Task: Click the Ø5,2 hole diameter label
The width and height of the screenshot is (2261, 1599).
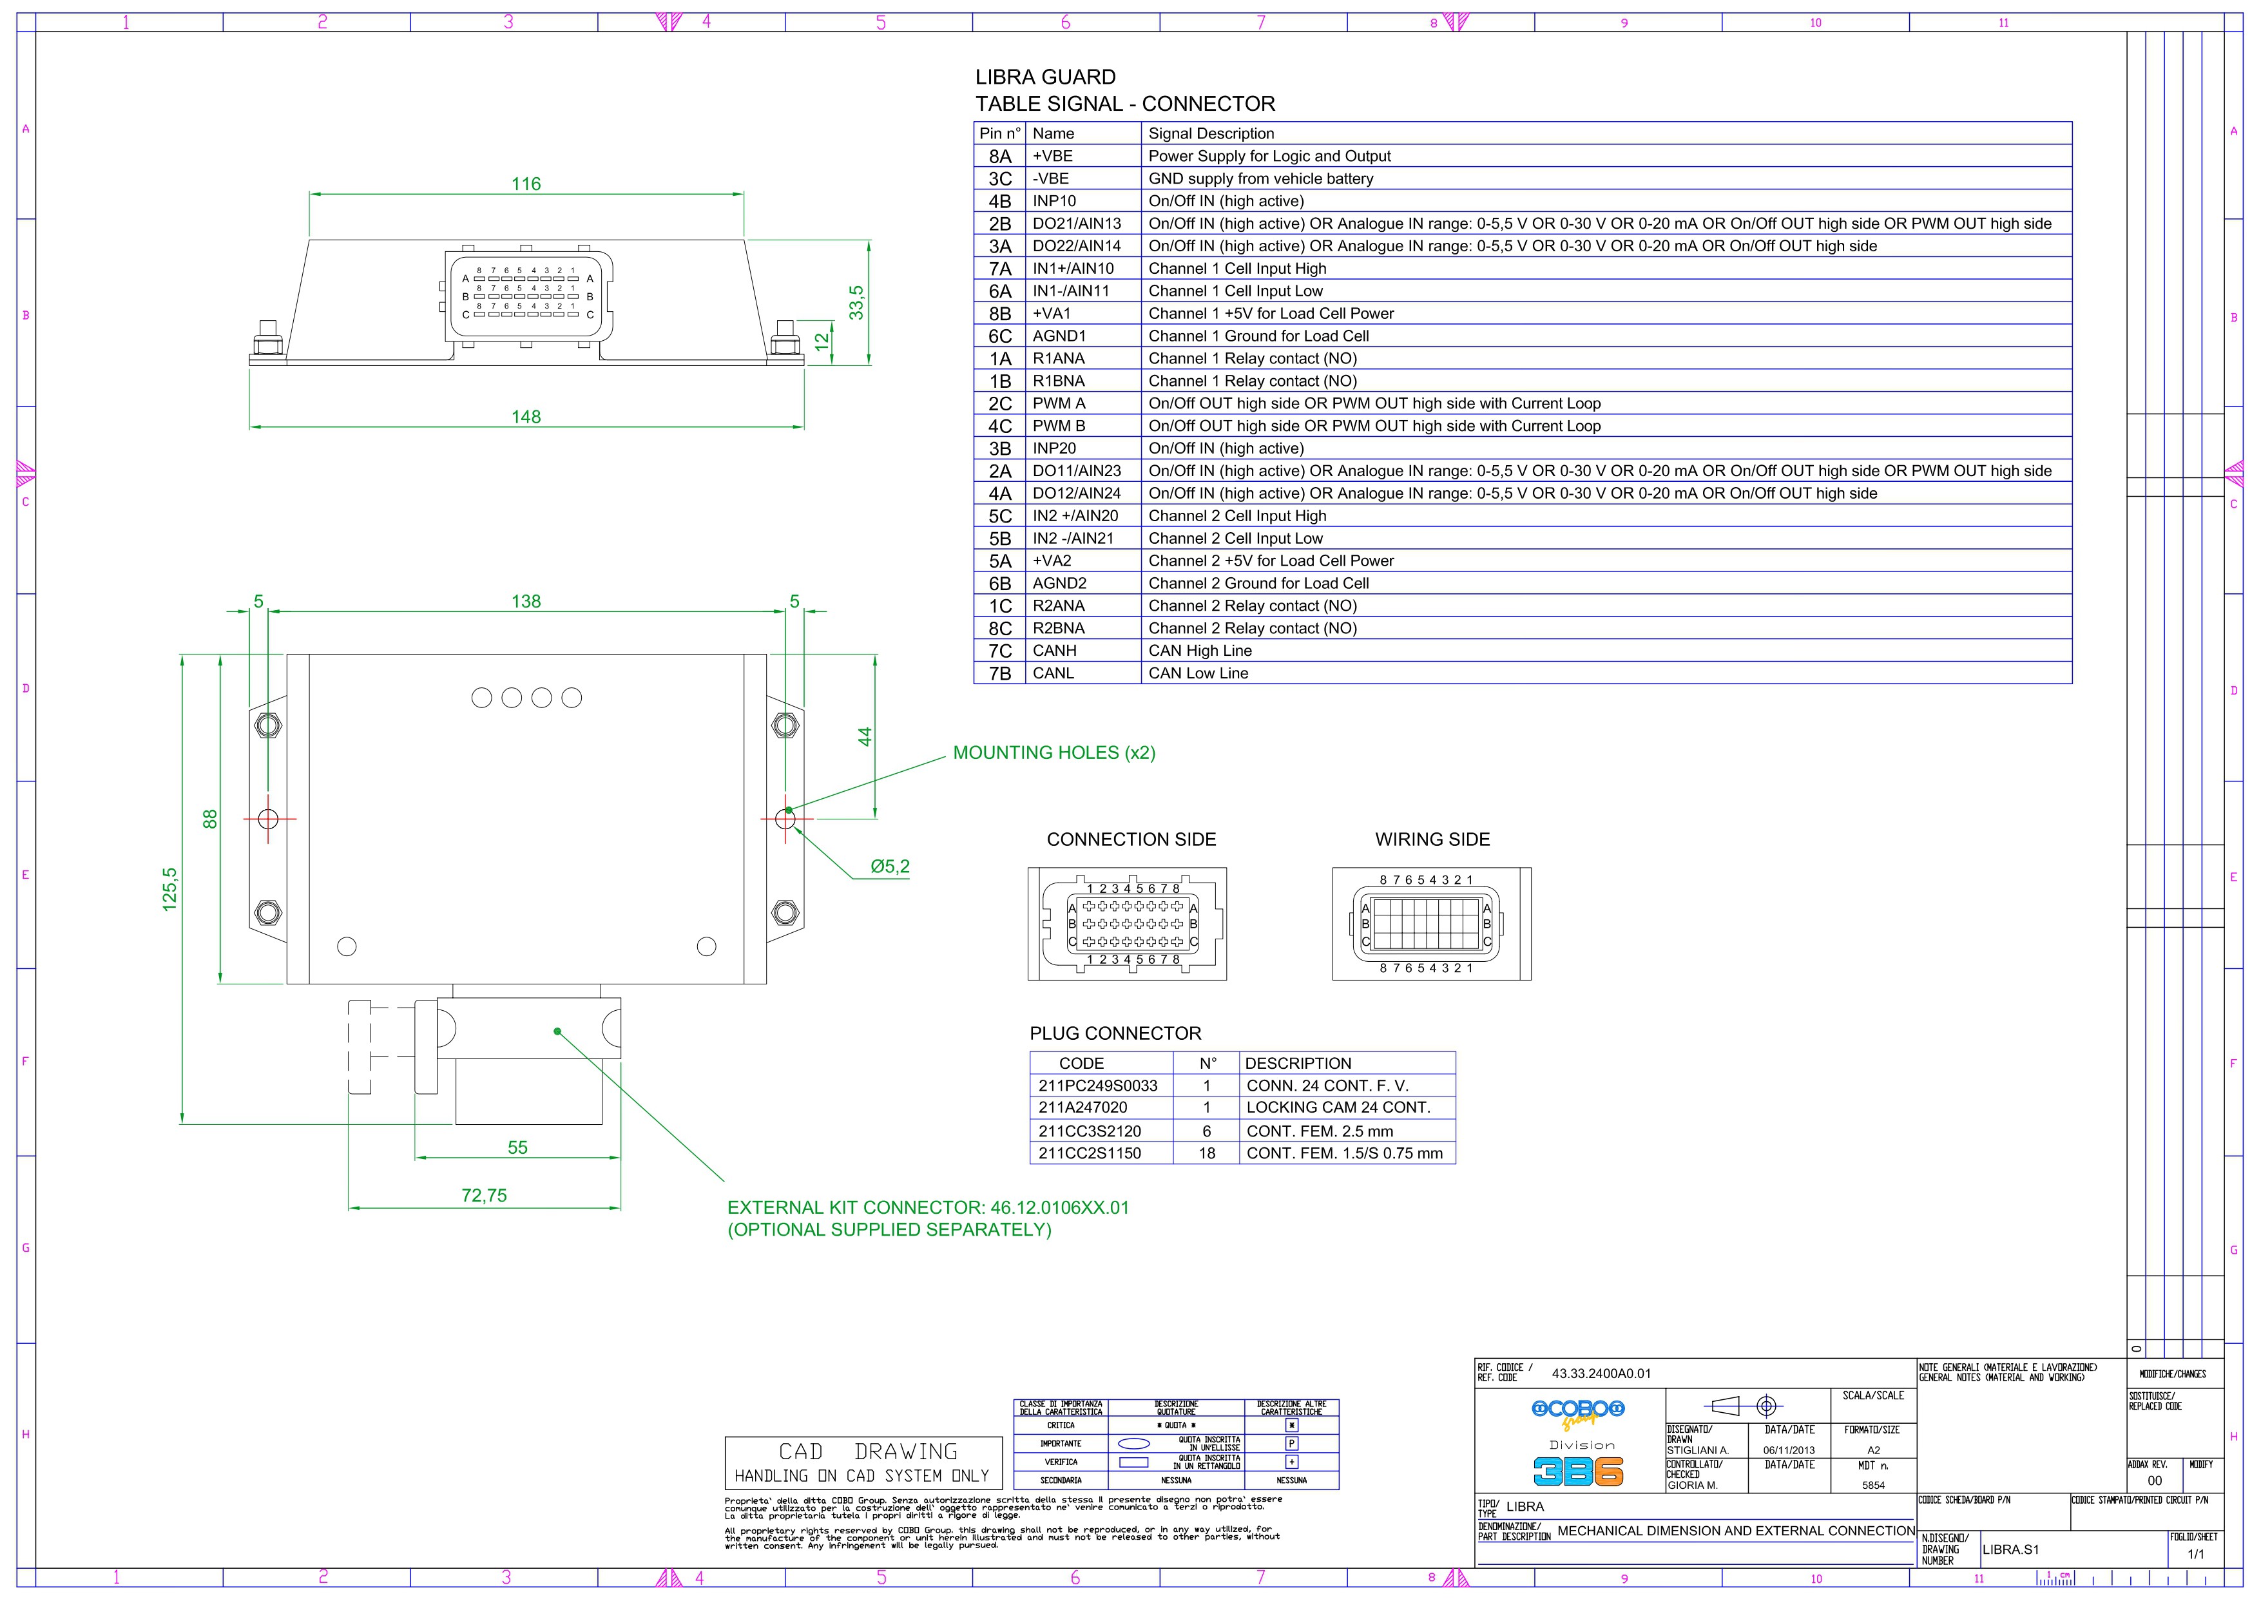Action: tap(889, 867)
